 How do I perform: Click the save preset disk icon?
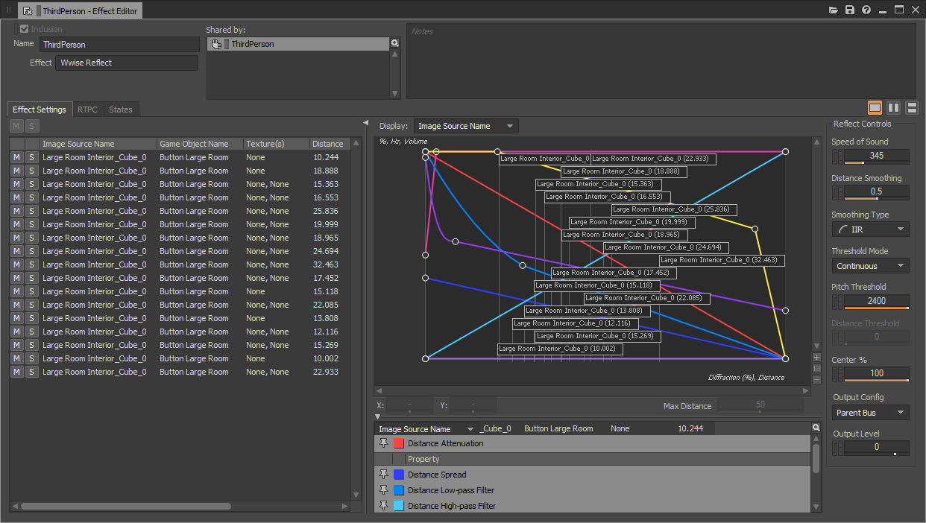click(x=850, y=10)
